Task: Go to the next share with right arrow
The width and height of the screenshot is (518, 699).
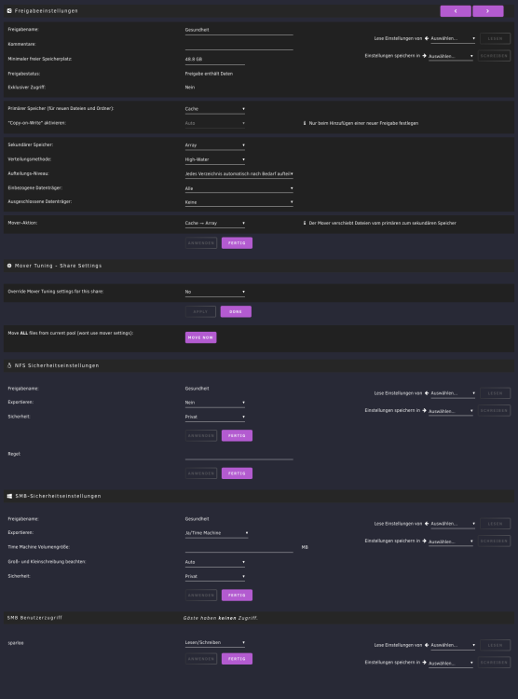Action: 487,11
